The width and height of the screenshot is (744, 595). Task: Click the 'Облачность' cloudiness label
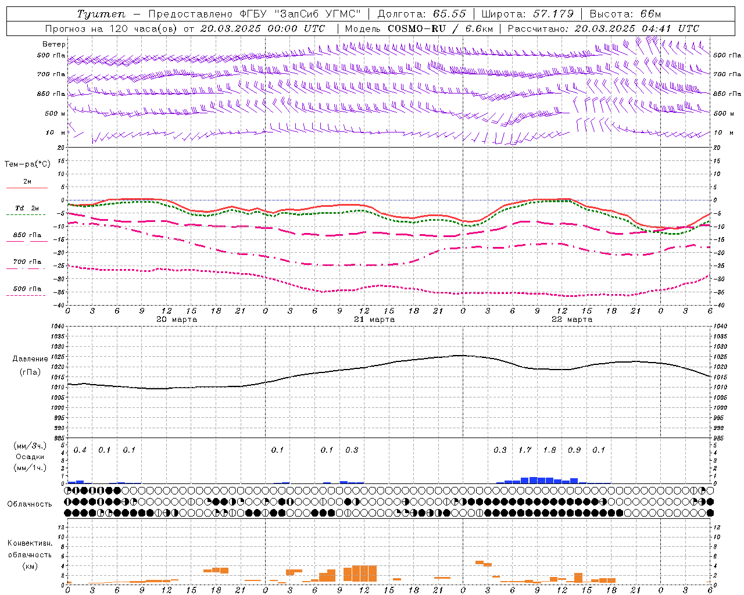pos(30,504)
